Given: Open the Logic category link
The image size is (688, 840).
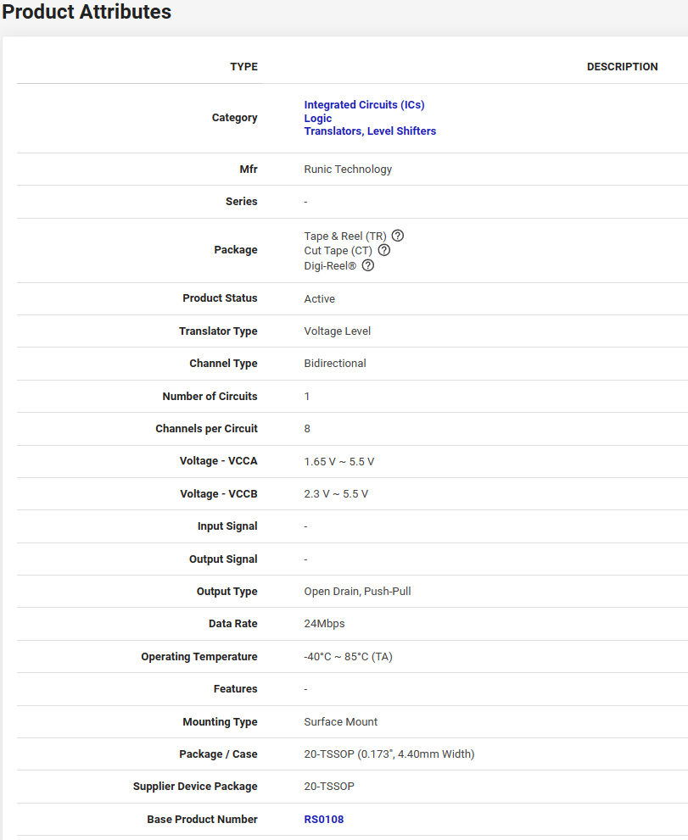Looking at the screenshot, I should (x=318, y=119).
